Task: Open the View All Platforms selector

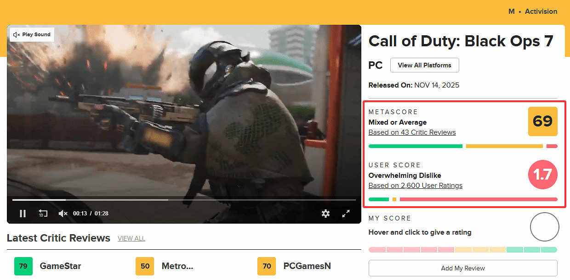Action: point(424,65)
